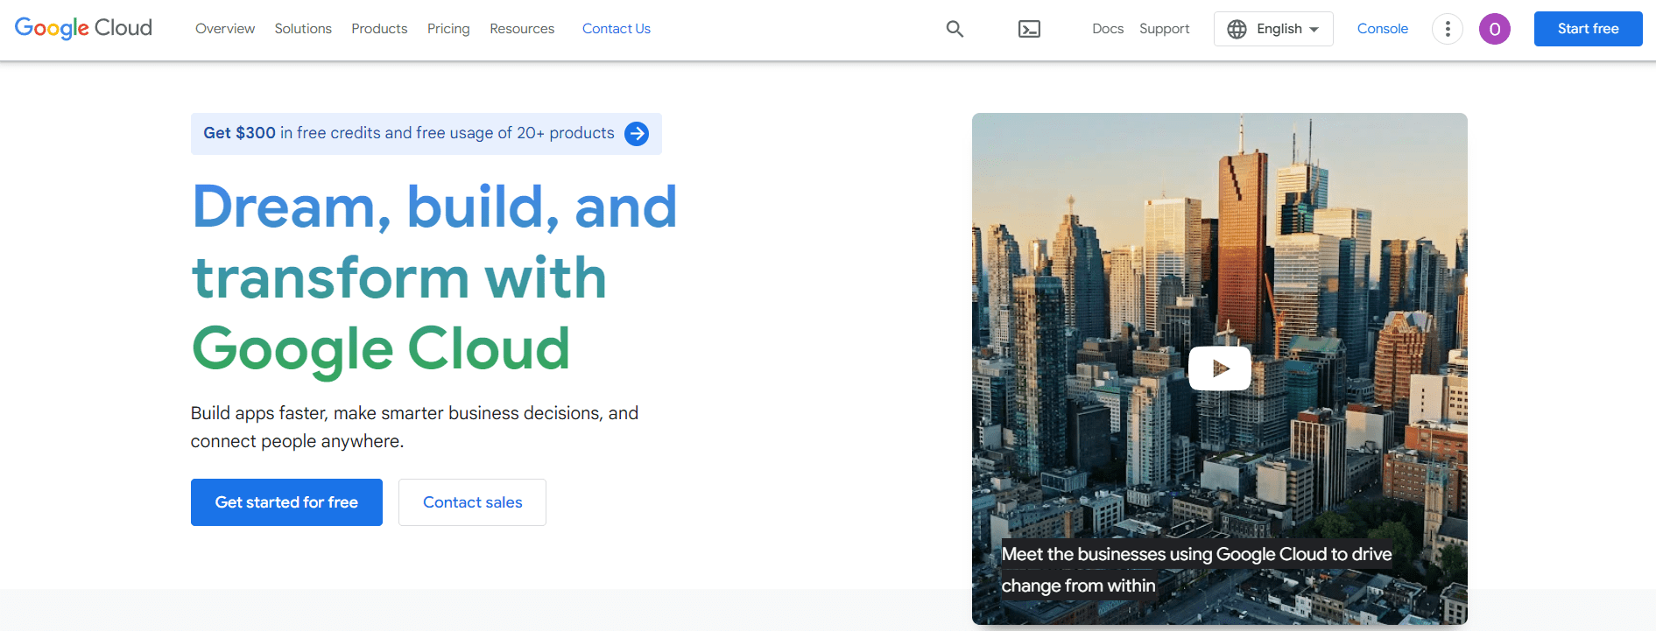Open the Solutions menu
This screenshot has height=631, width=1656.
point(303,29)
